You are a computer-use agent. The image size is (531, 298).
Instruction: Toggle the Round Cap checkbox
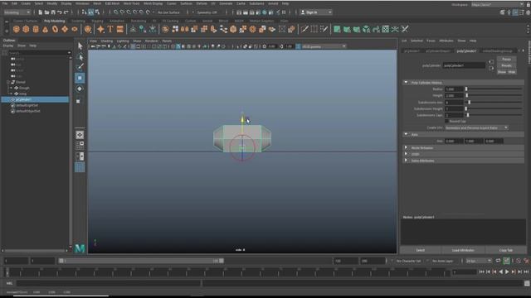pyautogui.click(x=446, y=122)
